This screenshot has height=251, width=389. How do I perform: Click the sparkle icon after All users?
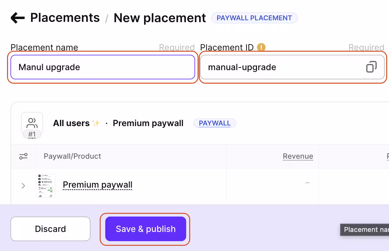click(96, 123)
